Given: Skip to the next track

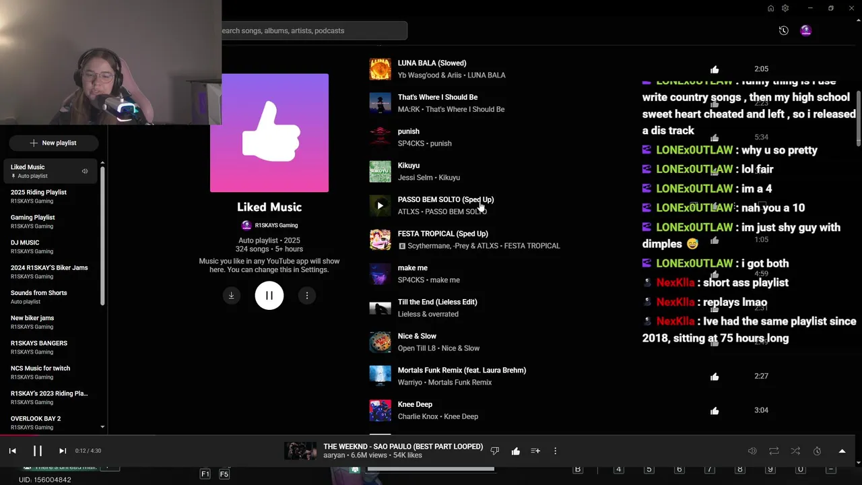Looking at the screenshot, I should (x=62, y=451).
